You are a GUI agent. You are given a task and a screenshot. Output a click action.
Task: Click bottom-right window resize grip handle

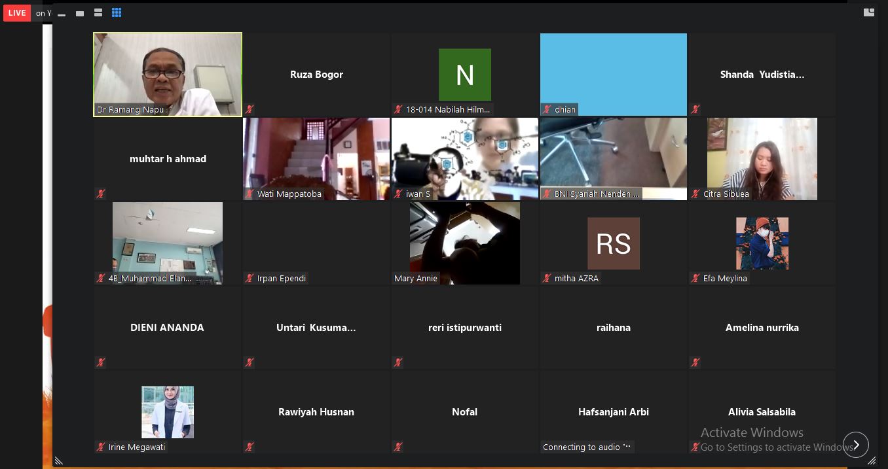pos(871,461)
